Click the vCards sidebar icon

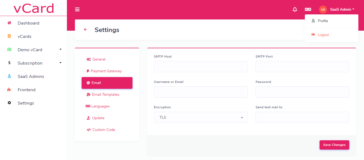pyautogui.click(x=9, y=36)
